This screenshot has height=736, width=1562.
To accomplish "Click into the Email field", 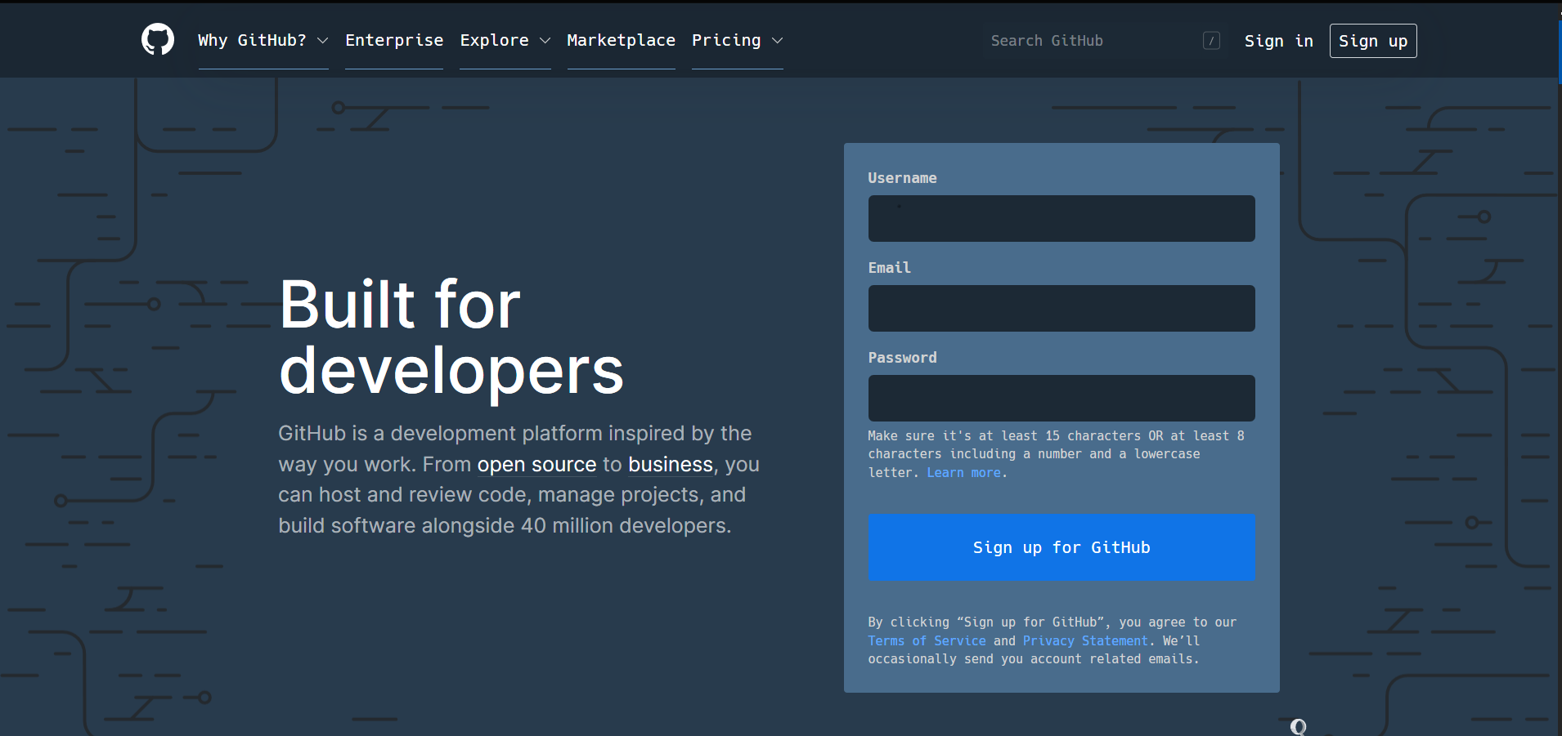I will 1062,308.
